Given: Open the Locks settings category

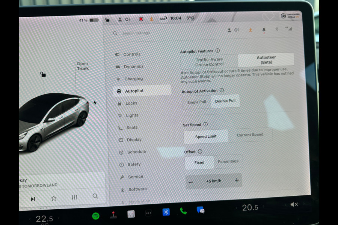Looking at the screenshot, I should click(132, 103).
